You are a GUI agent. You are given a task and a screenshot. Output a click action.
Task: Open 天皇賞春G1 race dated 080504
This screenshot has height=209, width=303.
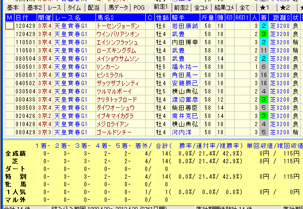[x=71, y=59]
